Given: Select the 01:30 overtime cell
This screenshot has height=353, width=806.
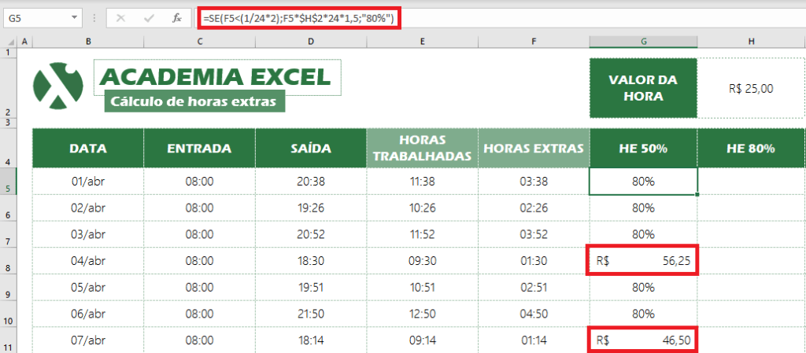Looking at the screenshot, I should click(534, 261).
